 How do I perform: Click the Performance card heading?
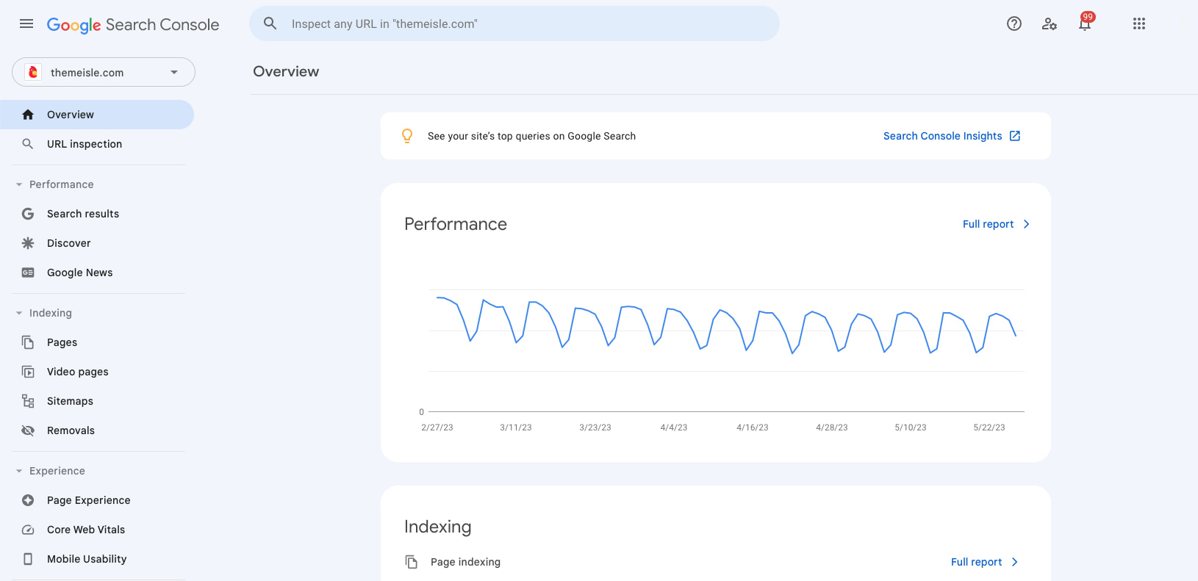(x=456, y=224)
